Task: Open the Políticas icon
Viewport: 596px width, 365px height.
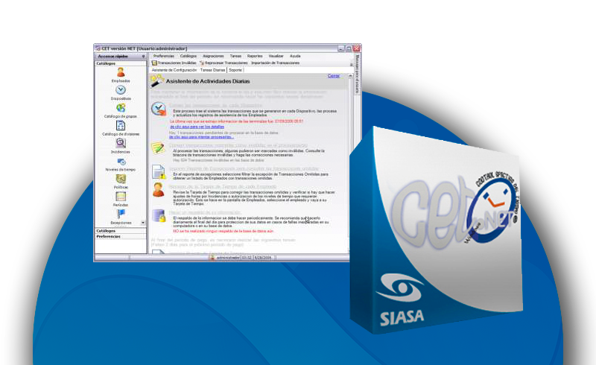Action: click(121, 179)
